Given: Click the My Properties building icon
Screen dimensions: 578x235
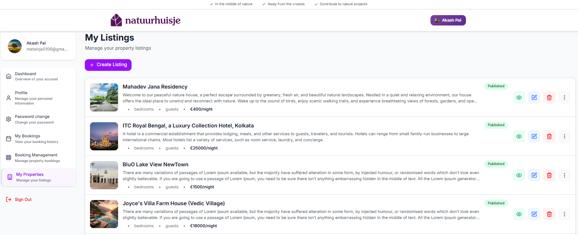Looking at the screenshot, I should click(x=10, y=177).
